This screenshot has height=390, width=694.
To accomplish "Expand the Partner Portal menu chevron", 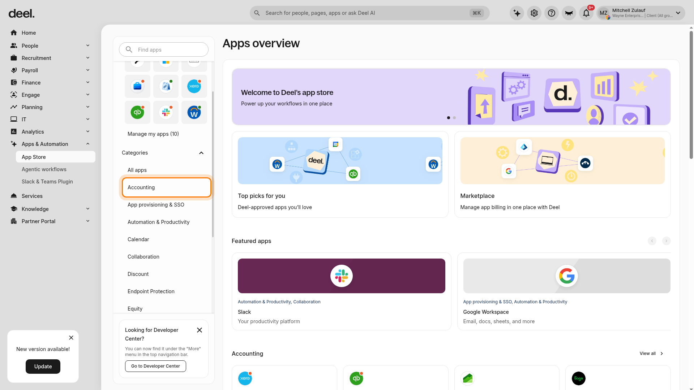I will [x=88, y=221].
